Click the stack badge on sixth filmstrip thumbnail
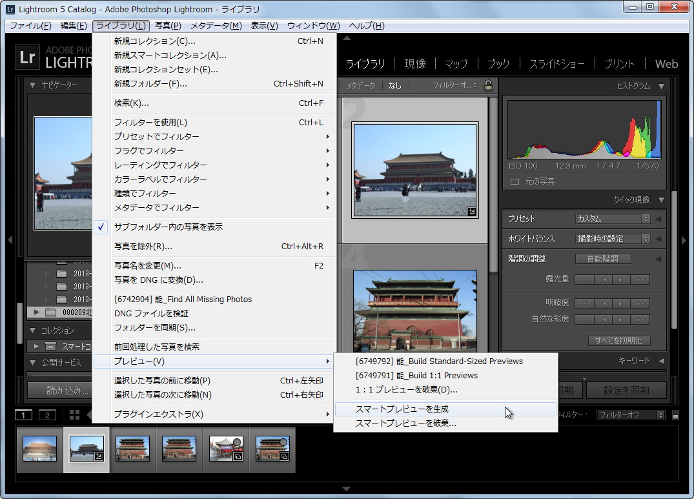Viewport: 694px width, 499px height. click(x=284, y=456)
